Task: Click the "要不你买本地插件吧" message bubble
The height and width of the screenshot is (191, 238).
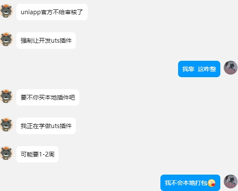Action: pos(48,97)
